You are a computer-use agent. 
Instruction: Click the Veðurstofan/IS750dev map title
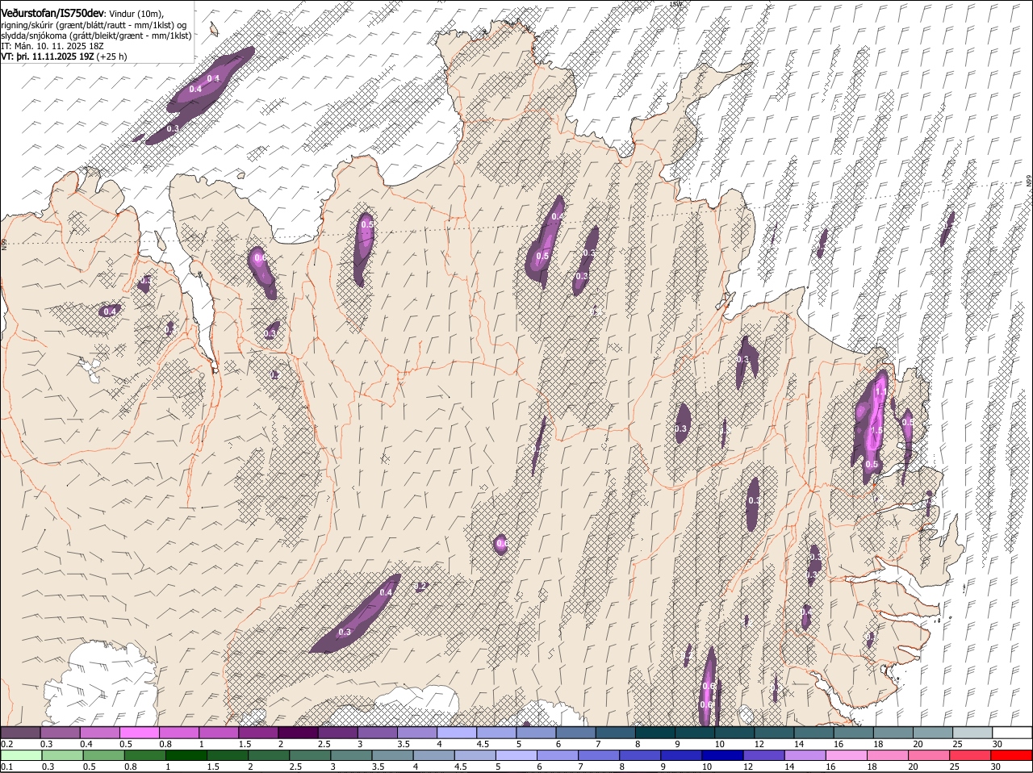(53, 14)
